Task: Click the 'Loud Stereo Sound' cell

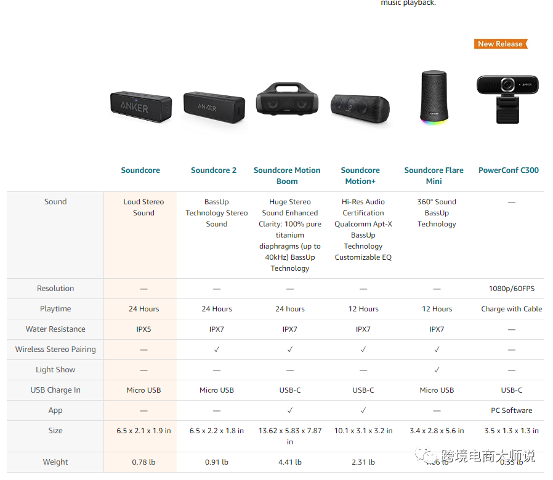Action: 143,207
